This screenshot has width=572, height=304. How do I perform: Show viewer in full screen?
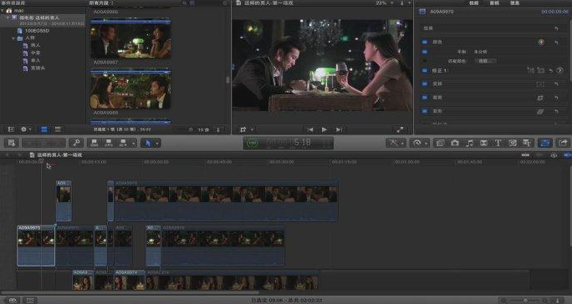pos(401,129)
